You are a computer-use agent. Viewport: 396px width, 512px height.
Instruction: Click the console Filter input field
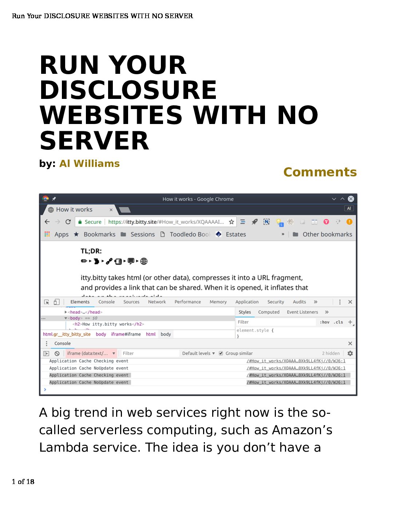[149, 353]
